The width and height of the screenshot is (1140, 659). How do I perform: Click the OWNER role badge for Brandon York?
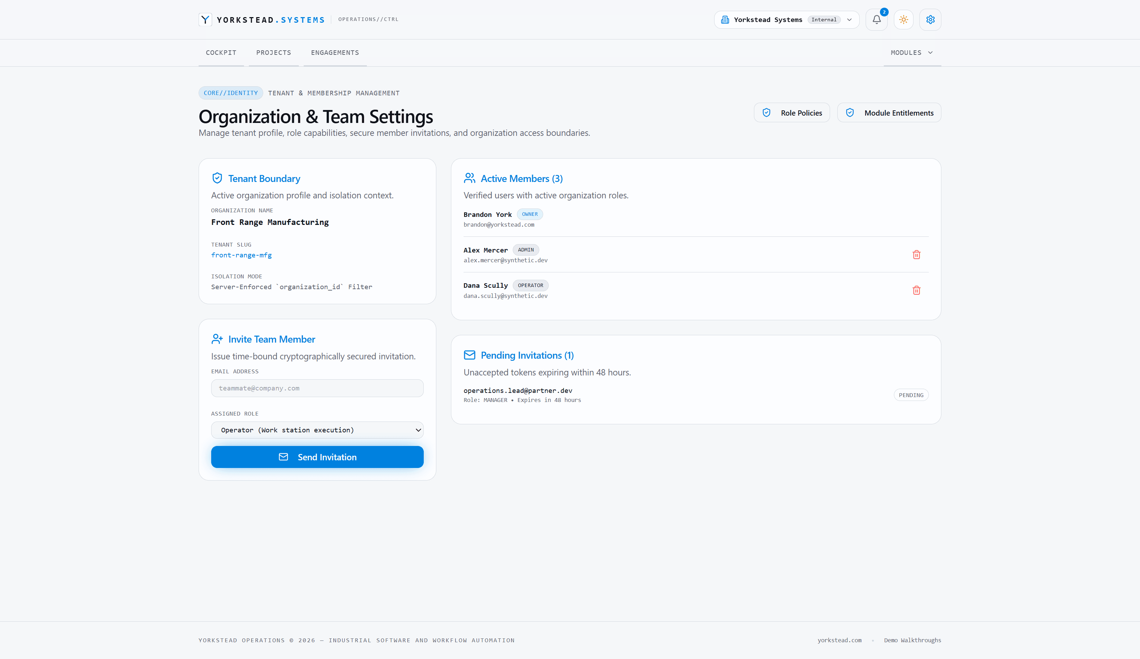click(x=530, y=214)
